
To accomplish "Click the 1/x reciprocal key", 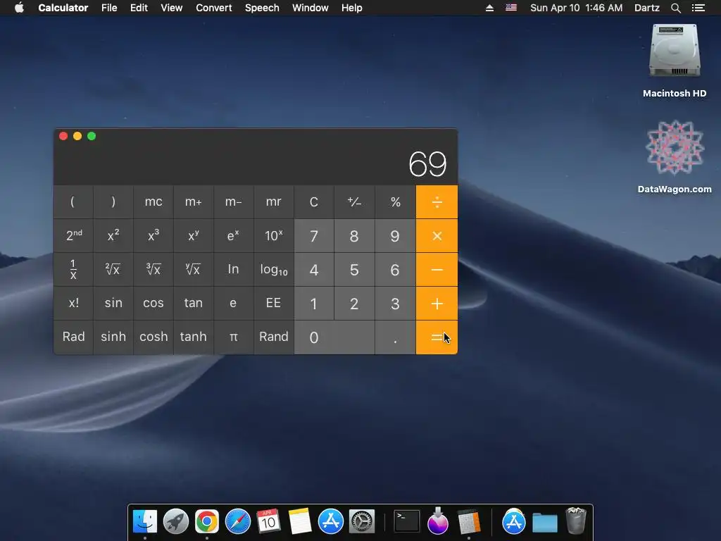I will (73, 270).
